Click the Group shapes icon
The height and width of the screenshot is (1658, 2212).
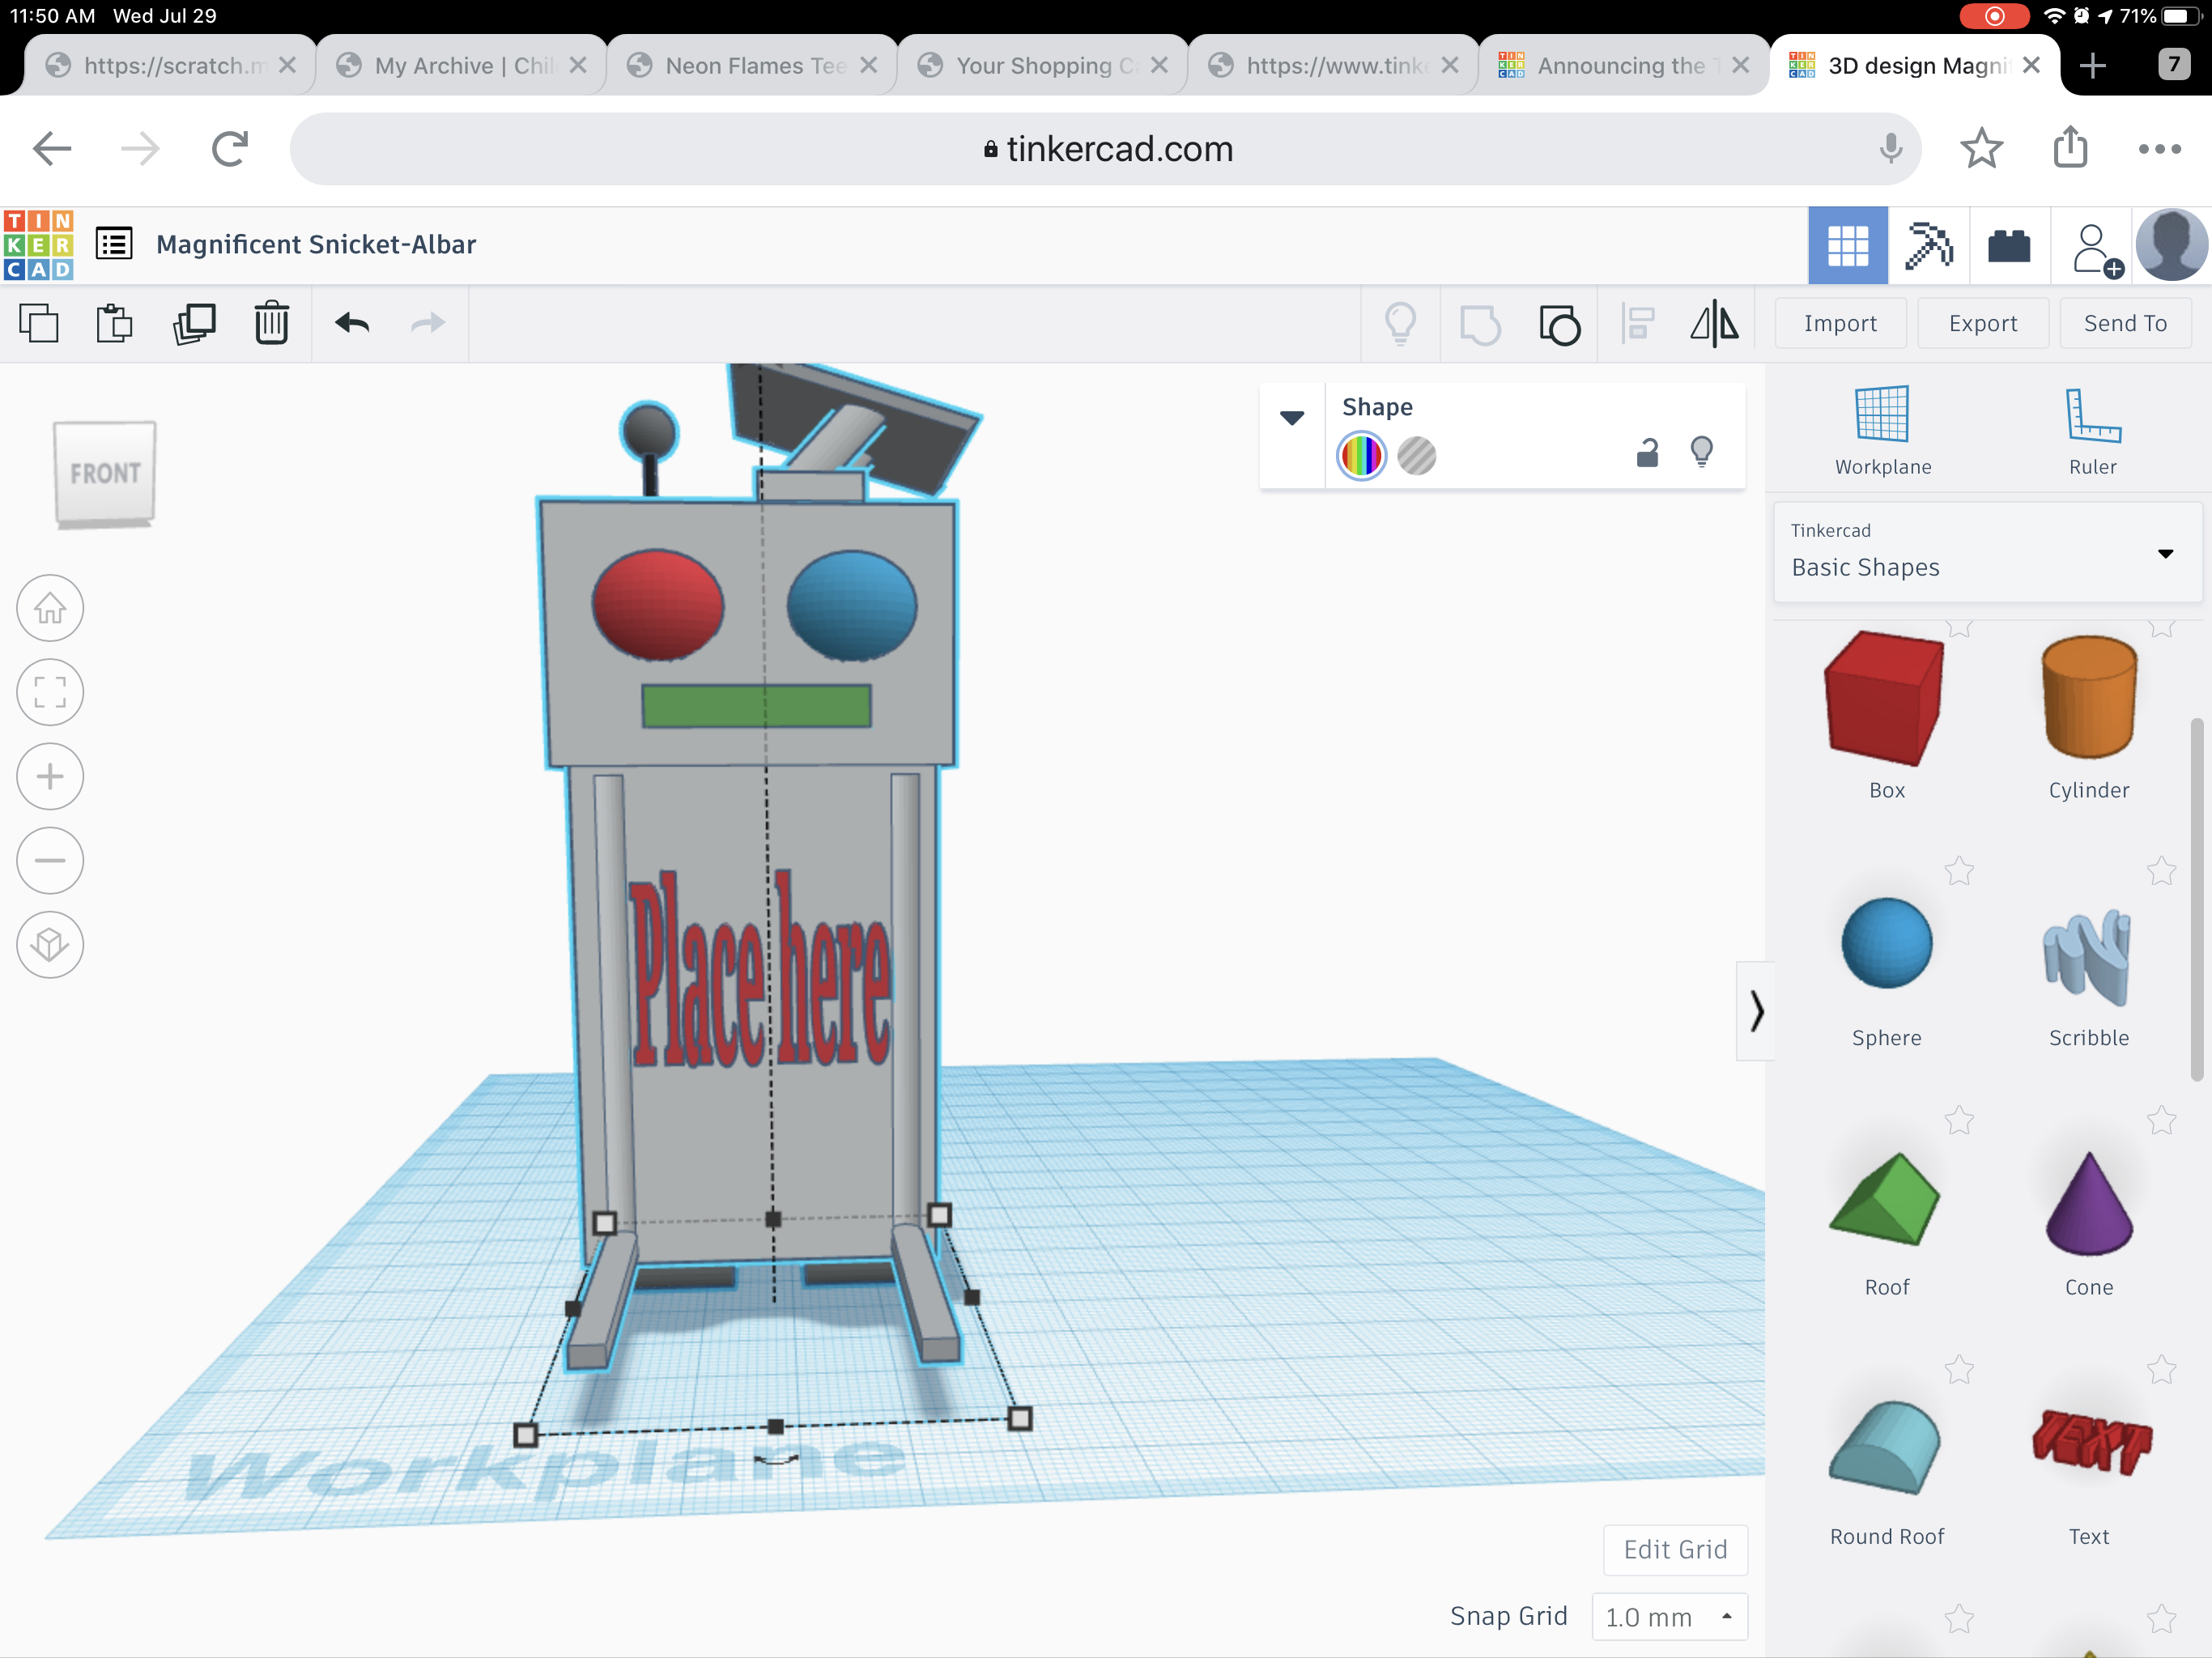click(x=1480, y=325)
